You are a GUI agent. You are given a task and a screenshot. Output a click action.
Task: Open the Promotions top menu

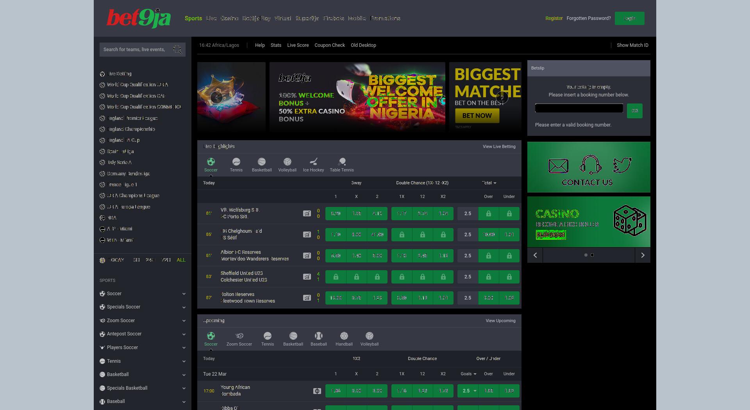pos(385,18)
